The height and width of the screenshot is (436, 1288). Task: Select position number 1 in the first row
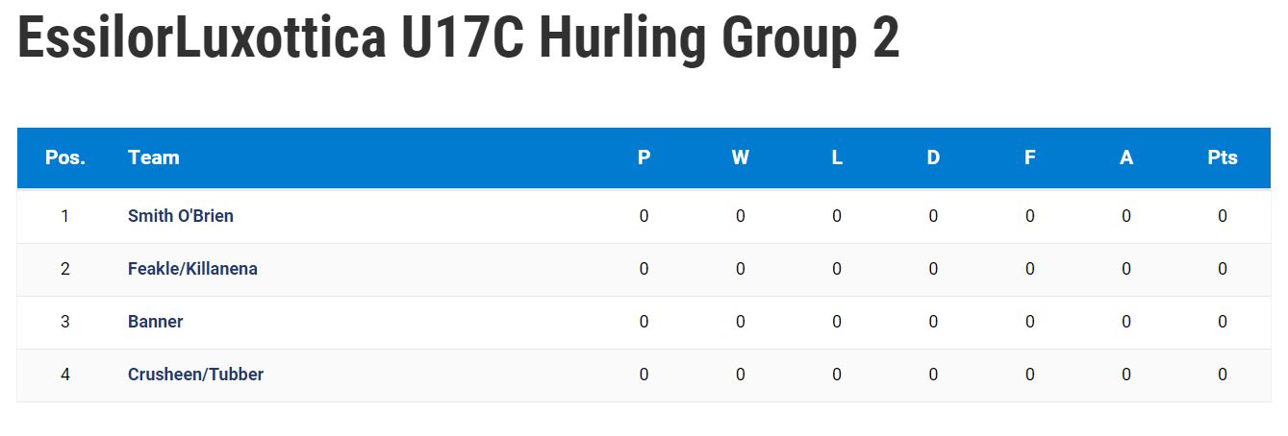(65, 216)
